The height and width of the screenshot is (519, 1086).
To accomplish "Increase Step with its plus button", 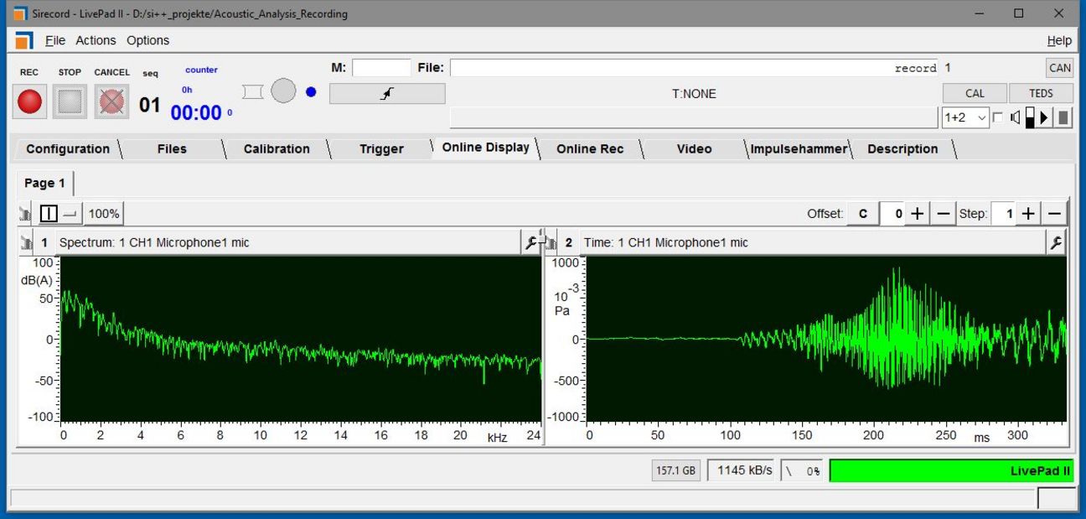I will pos(1028,214).
